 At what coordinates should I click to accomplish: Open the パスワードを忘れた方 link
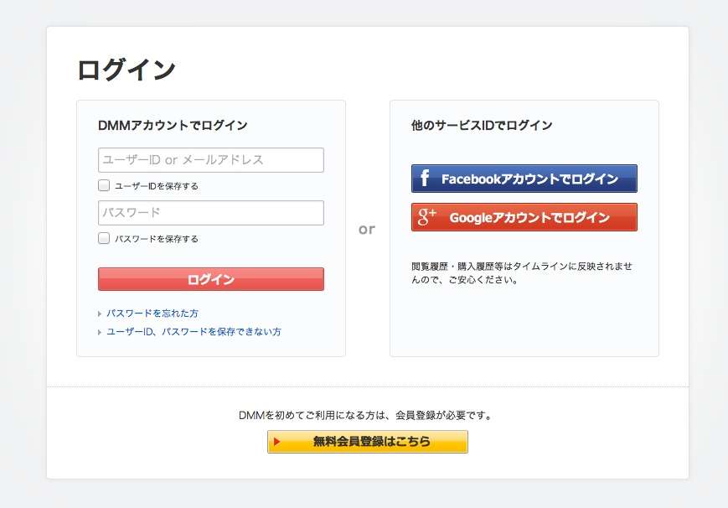tap(152, 314)
